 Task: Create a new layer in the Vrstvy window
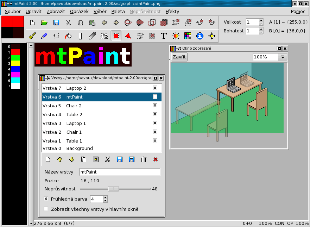(x=48, y=159)
